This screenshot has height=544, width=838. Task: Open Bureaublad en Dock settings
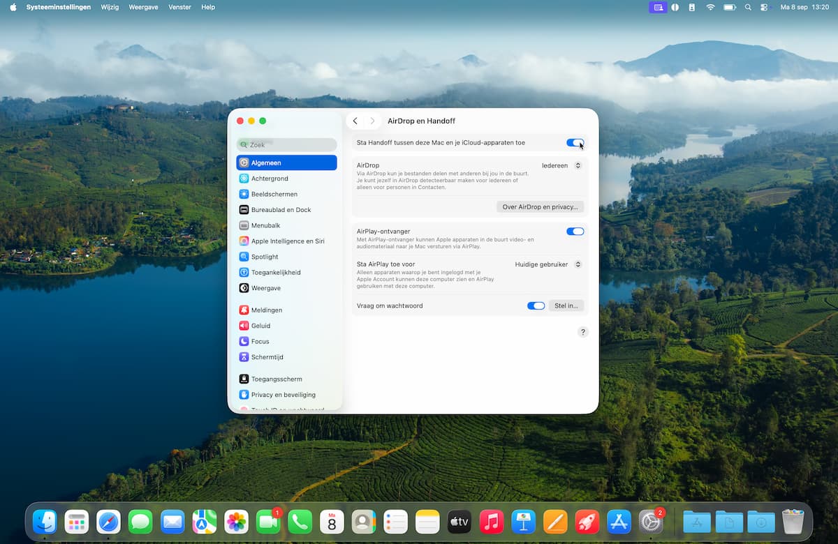coord(281,210)
